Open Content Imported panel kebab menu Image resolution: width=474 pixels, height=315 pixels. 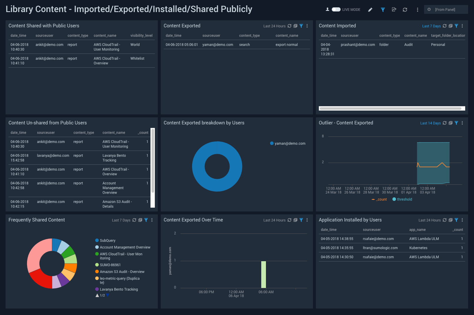pos(462,26)
